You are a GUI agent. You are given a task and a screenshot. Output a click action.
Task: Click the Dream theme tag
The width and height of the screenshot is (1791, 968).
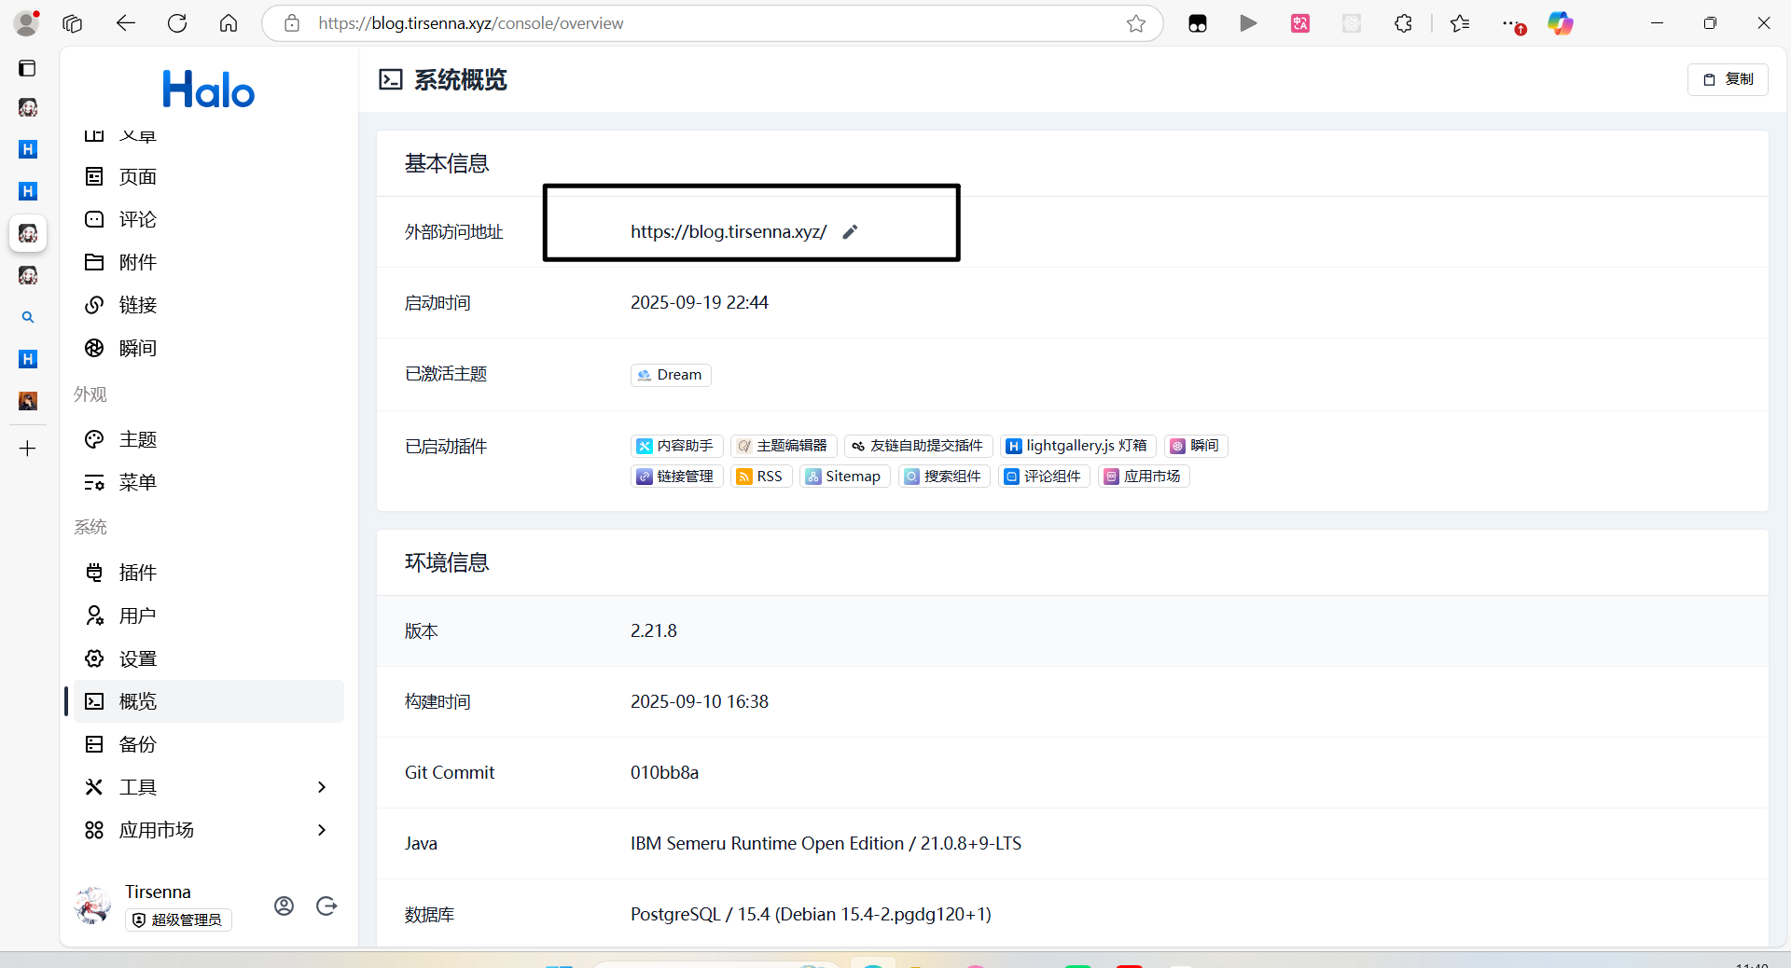coord(671,375)
